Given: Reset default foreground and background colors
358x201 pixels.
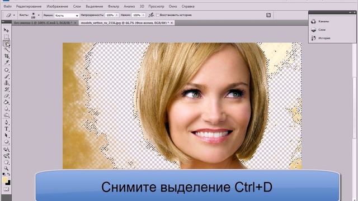Looking at the screenshot, I should (3, 174).
